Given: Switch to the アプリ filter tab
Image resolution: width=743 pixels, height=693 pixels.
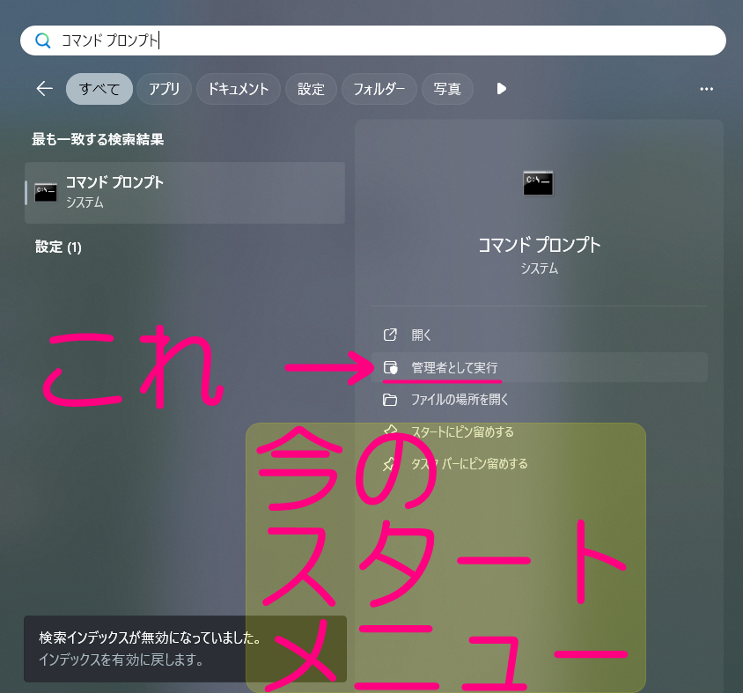Looking at the screenshot, I should coord(164,89).
